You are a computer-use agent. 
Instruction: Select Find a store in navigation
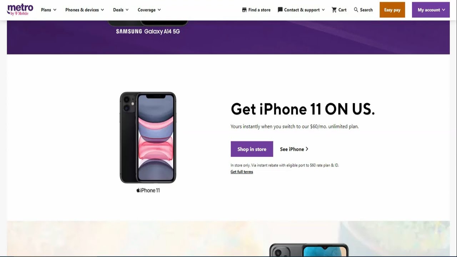[256, 10]
